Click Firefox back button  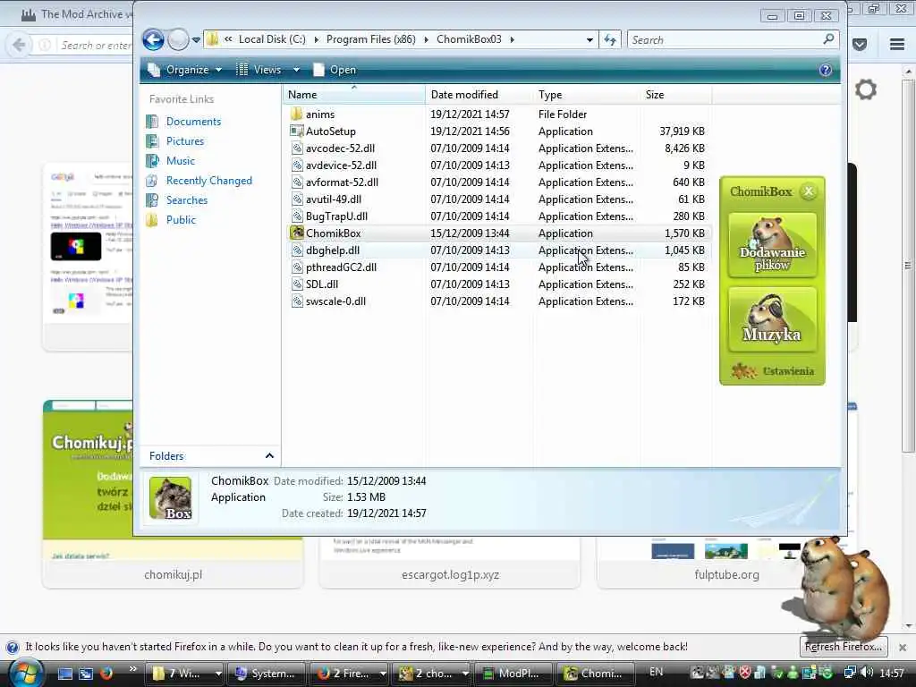pos(19,45)
